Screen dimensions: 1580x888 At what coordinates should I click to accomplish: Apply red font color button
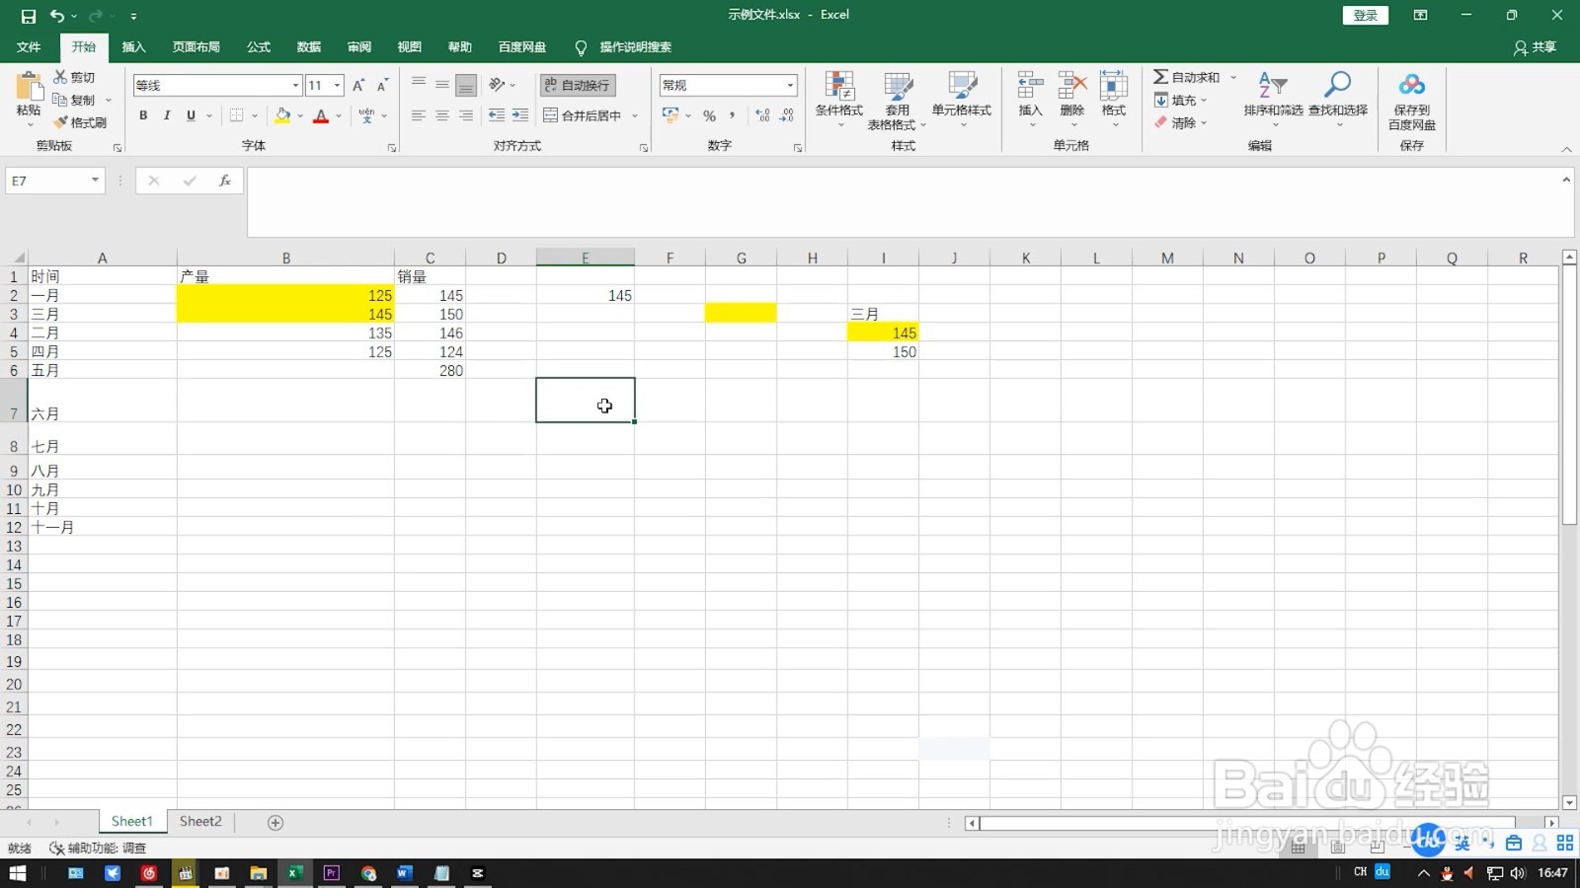321,115
